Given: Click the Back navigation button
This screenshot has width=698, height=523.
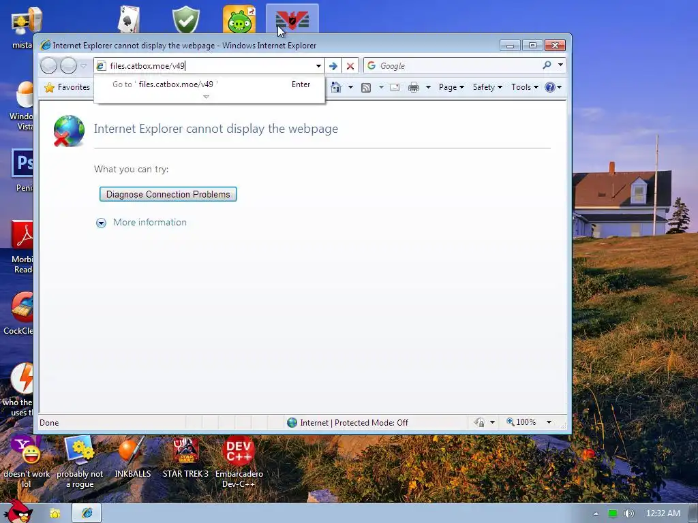Looking at the screenshot, I should 48,66.
